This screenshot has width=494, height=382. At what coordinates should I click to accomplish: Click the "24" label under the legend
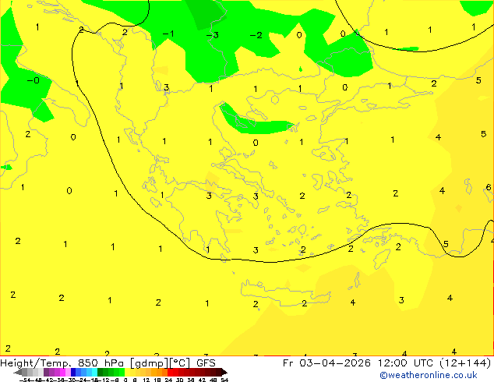(x=168, y=380)
